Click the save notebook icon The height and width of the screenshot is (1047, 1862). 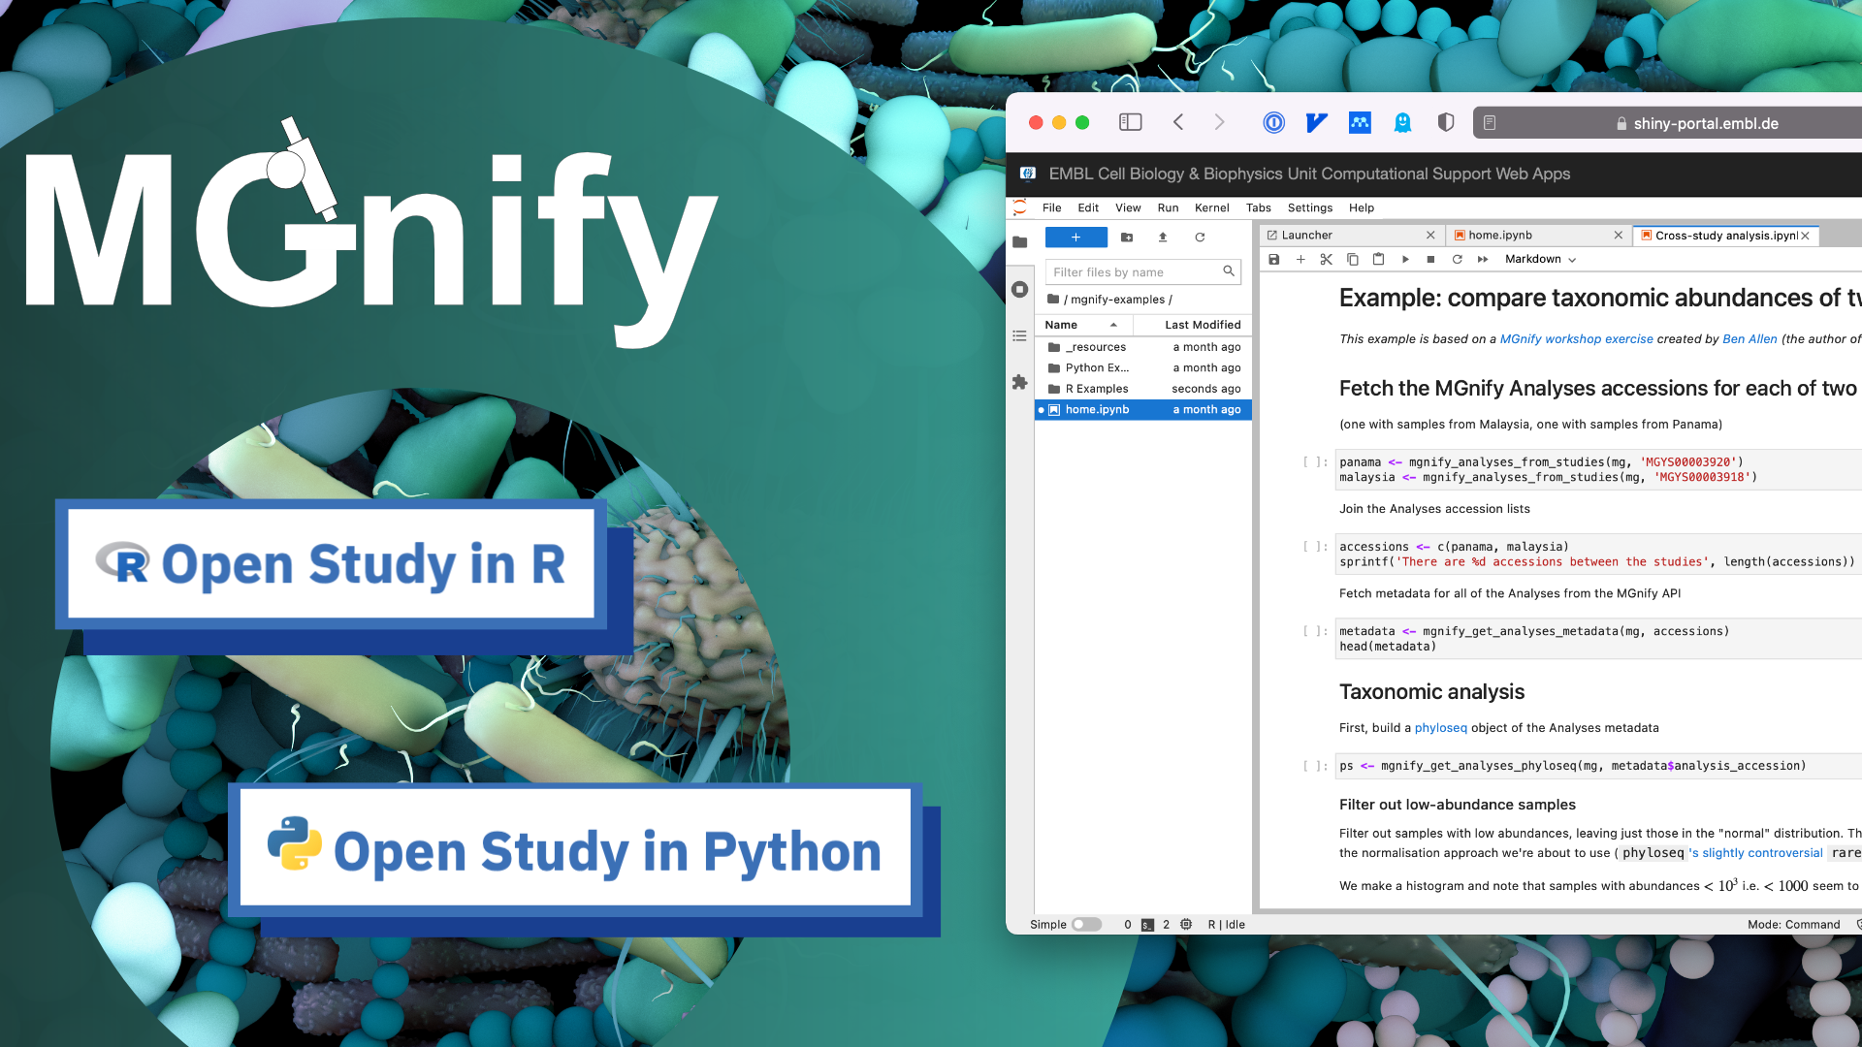pos(1273,258)
